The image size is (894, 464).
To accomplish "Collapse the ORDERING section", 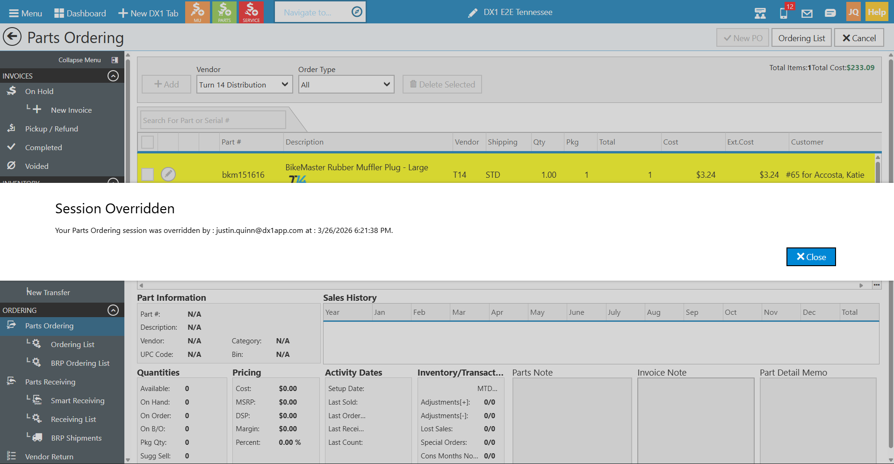I will pos(113,310).
